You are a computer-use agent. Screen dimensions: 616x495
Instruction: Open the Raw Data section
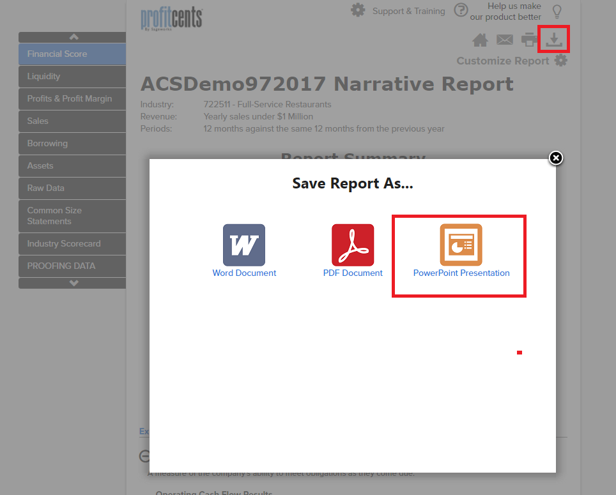point(72,188)
